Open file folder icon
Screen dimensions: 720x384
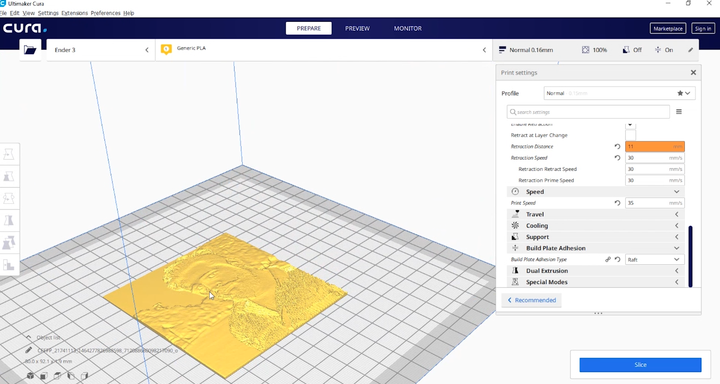point(30,50)
